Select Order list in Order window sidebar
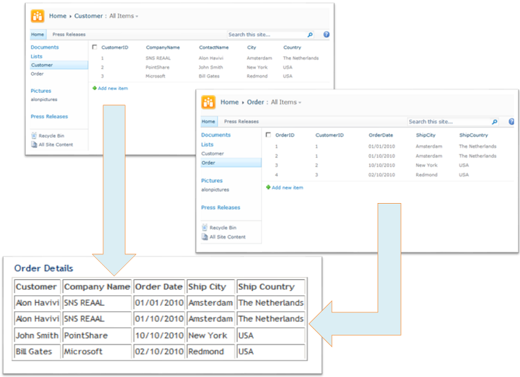 point(231,162)
